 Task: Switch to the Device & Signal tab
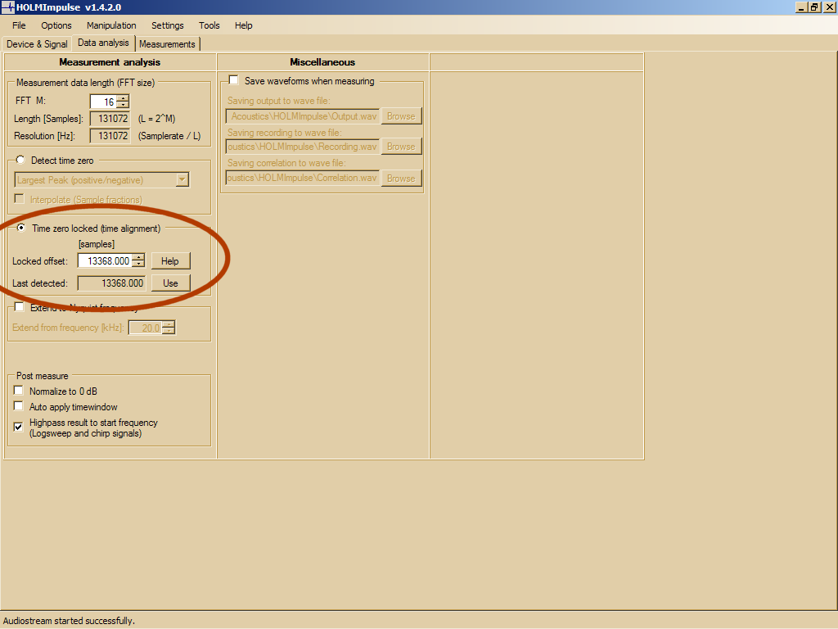coord(37,44)
